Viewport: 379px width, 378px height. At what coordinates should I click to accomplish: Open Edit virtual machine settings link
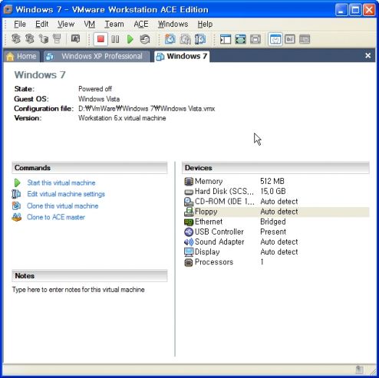tap(66, 194)
